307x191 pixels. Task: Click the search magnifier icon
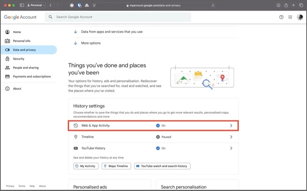coord(51,17)
